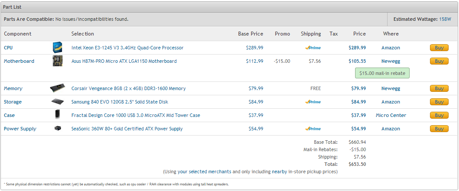Click storage base price $84.99
459x191 pixels.
(256, 102)
